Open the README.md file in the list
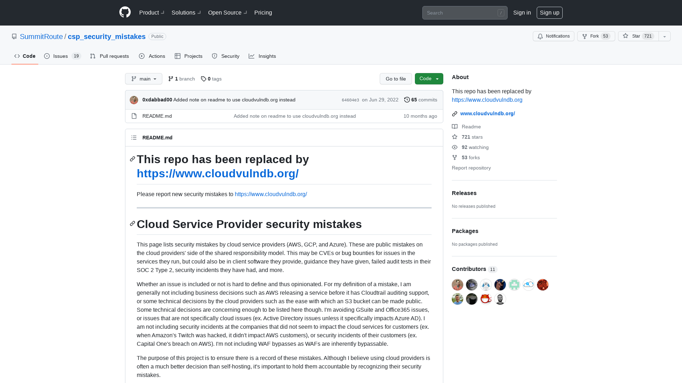This screenshot has width=682, height=383. coord(157,116)
